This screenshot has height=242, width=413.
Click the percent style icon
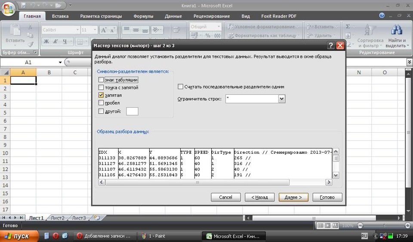click(208, 35)
